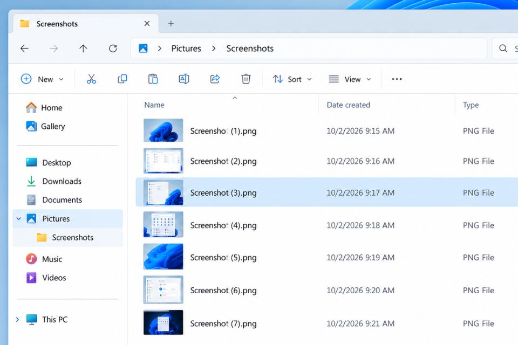The width and height of the screenshot is (518, 345).
Task: Click Screenshots in the address breadcrumb
Action: point(250,49)
